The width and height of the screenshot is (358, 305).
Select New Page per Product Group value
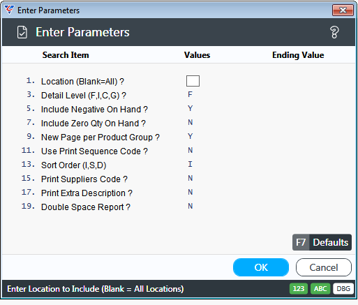(x=191, y=136)
